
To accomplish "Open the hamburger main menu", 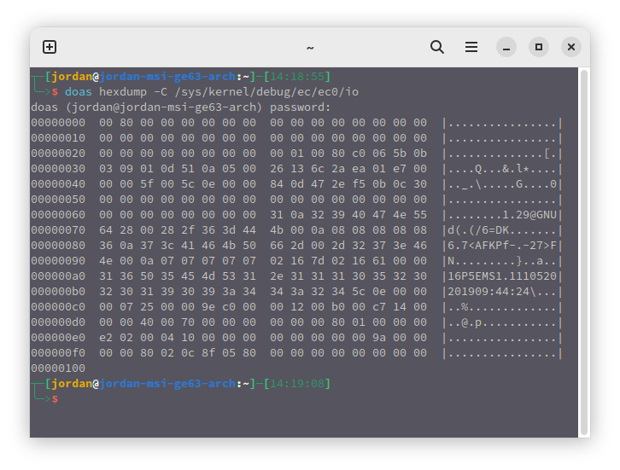I will [471, 47].
